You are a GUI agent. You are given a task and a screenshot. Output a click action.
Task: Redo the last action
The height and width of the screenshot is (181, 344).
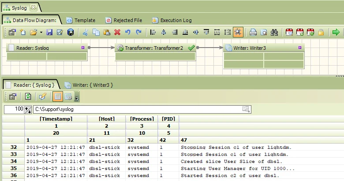tap(138, 33)
